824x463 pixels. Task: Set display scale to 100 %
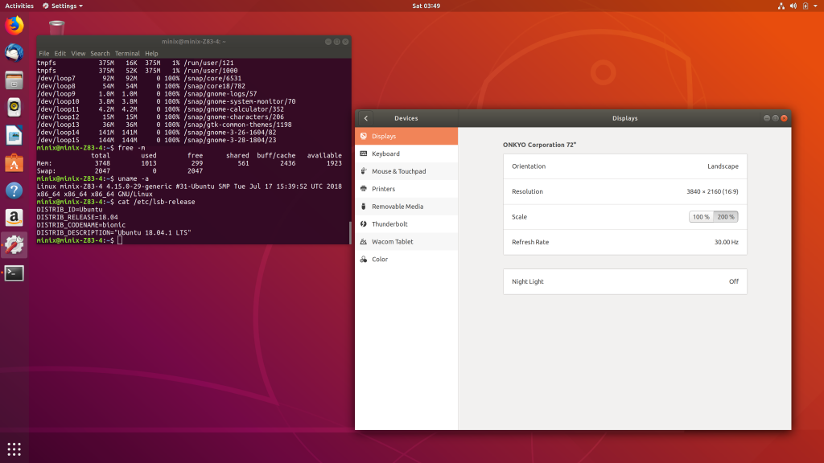click(701, 217)
